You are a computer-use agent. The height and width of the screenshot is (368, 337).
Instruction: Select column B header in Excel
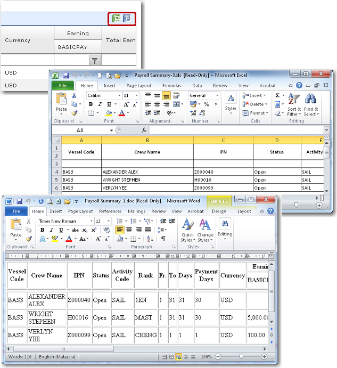click(147, 140)
